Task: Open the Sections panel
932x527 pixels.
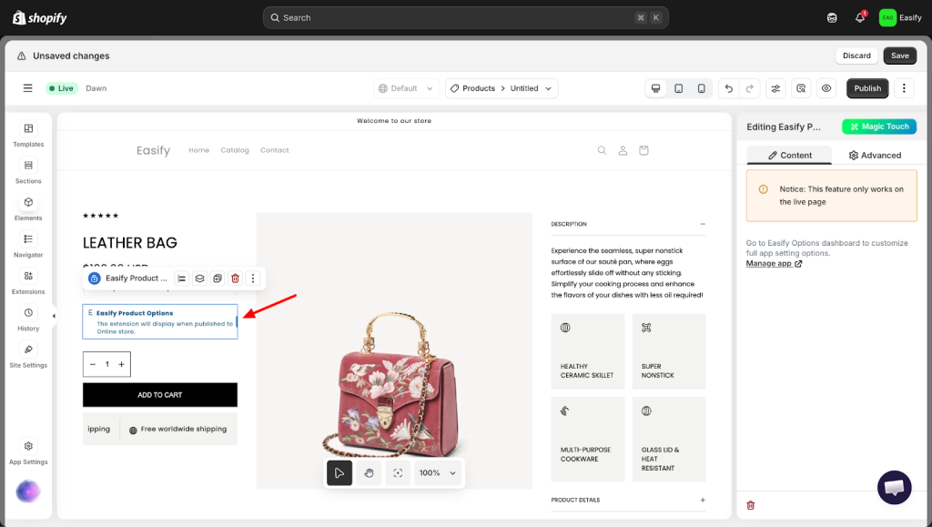Action: pyautogui.click(x=28, y=171)
